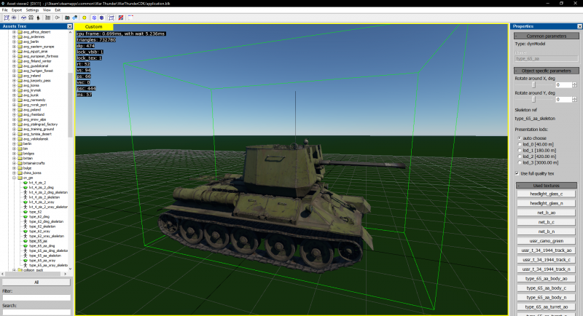Click the Rotate around X slider handle

(x=533, y=85)
